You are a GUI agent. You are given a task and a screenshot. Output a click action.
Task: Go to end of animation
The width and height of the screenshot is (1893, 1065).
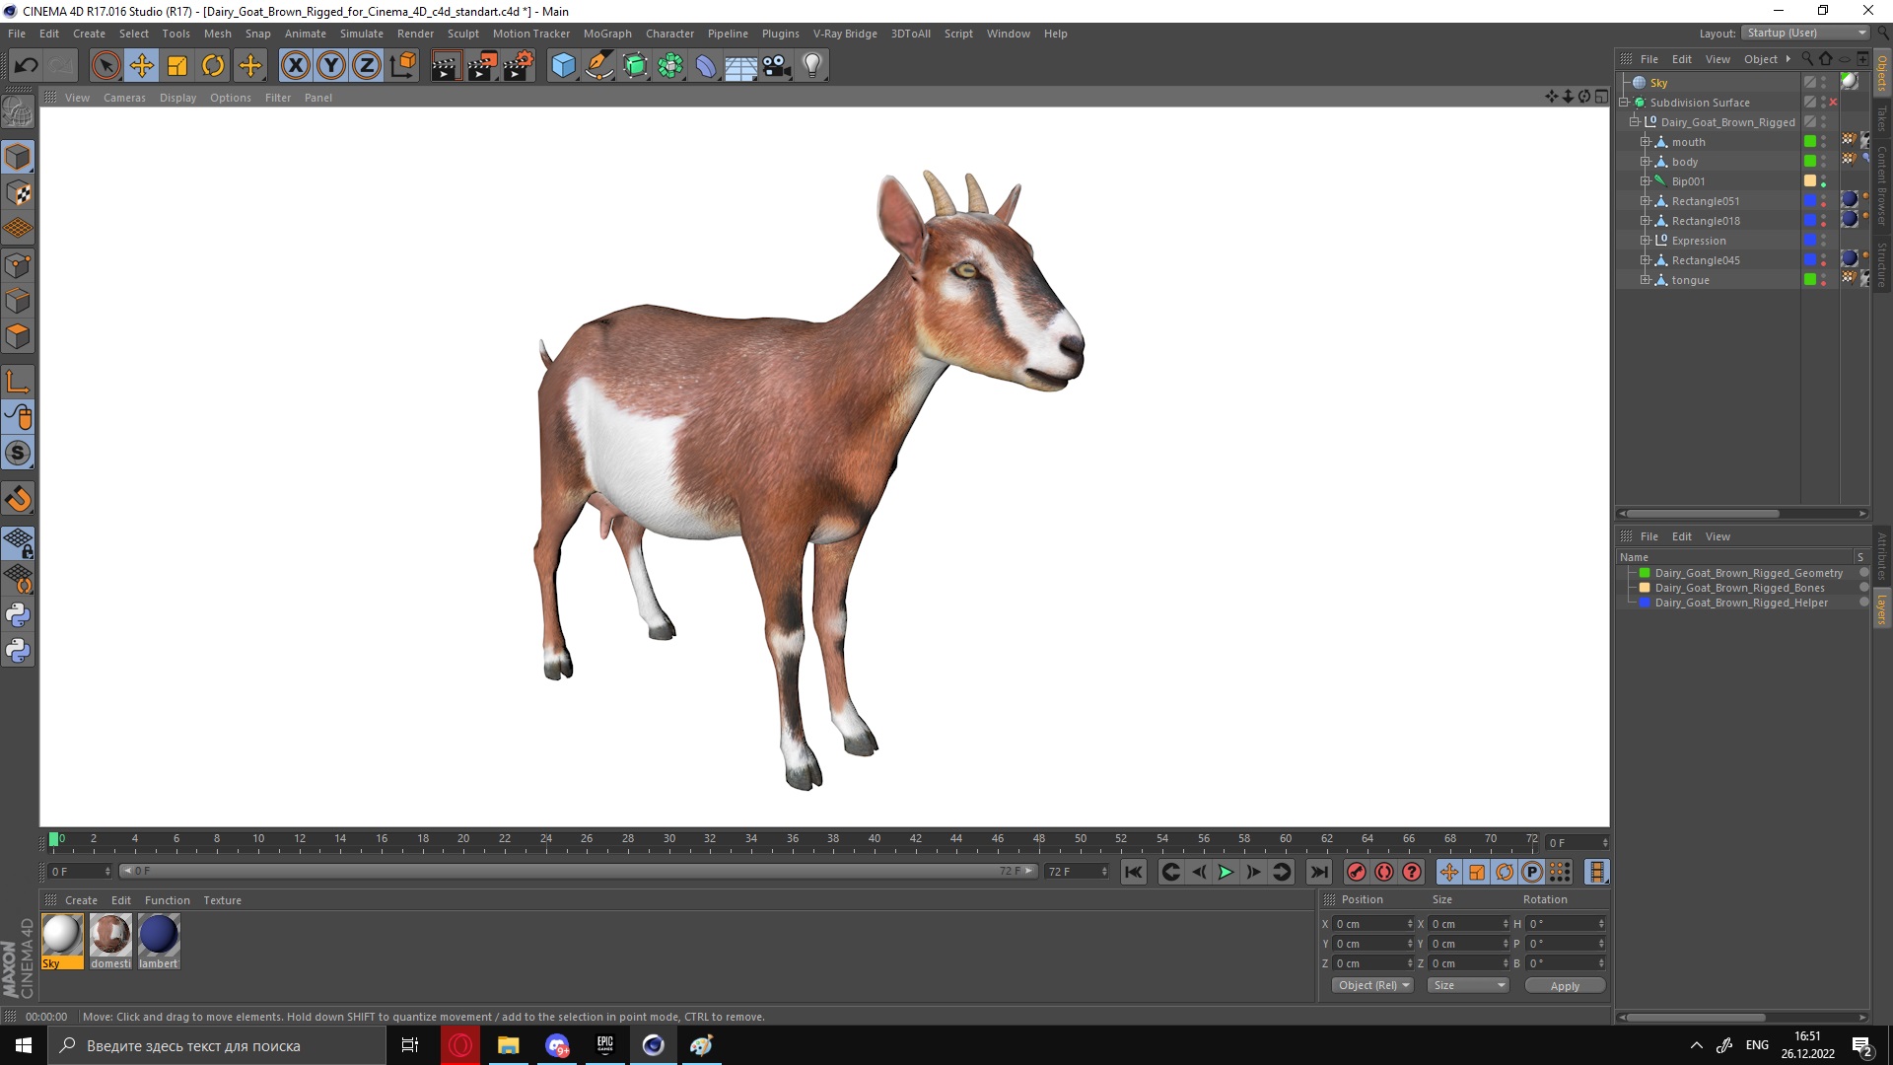(x=1318, y=872)
